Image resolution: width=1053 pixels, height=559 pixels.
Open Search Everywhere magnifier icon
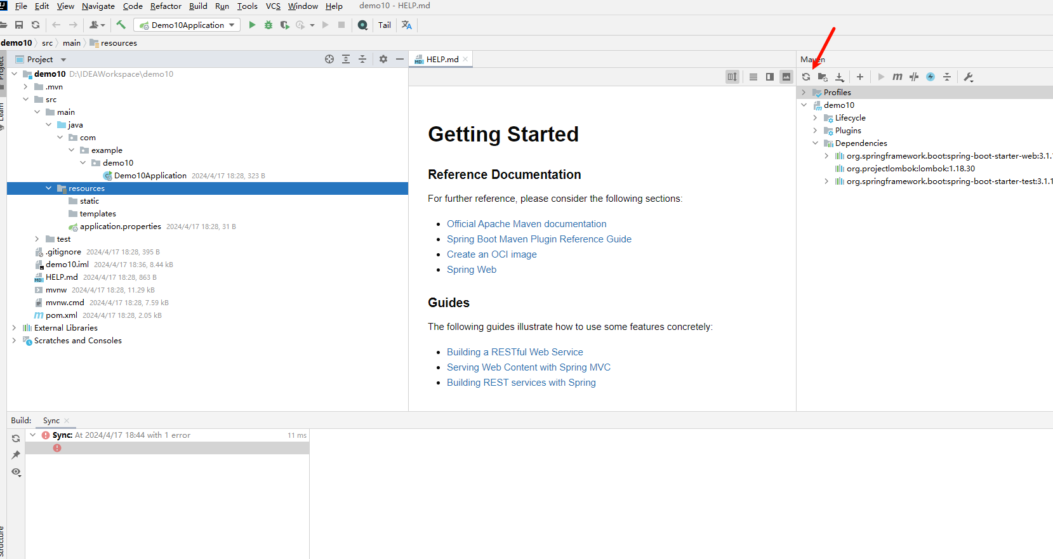click(362, 25)
